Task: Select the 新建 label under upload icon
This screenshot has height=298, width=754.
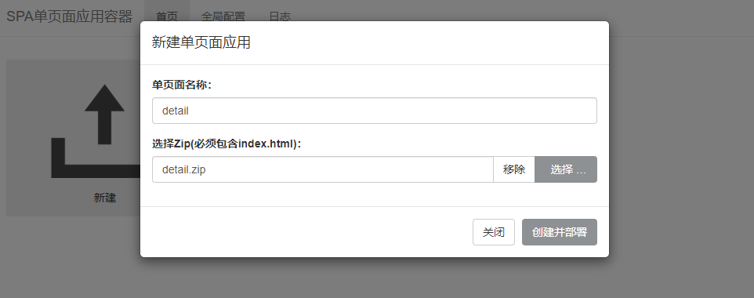Action: 105,198
